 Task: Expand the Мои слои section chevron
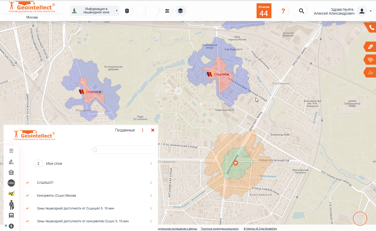pos(151,163)
